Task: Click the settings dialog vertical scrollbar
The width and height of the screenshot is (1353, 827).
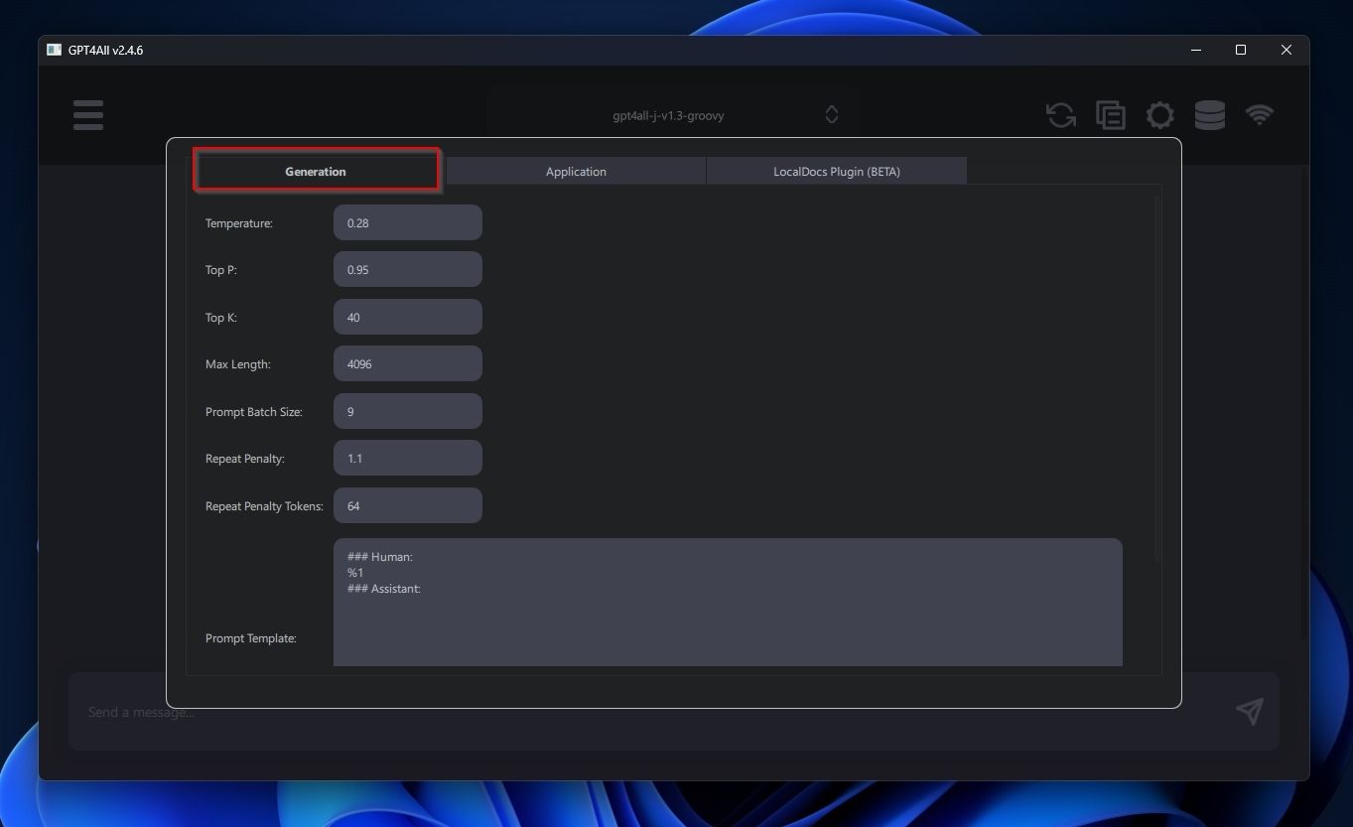Action: [1156, 377]
